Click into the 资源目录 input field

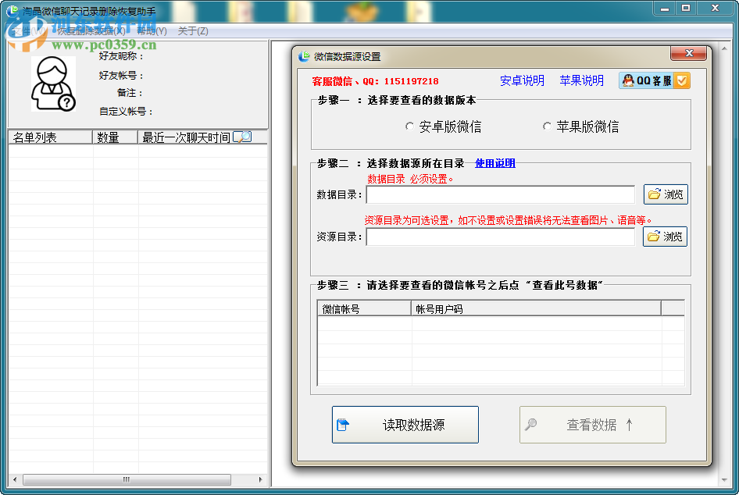click(501, 237)
